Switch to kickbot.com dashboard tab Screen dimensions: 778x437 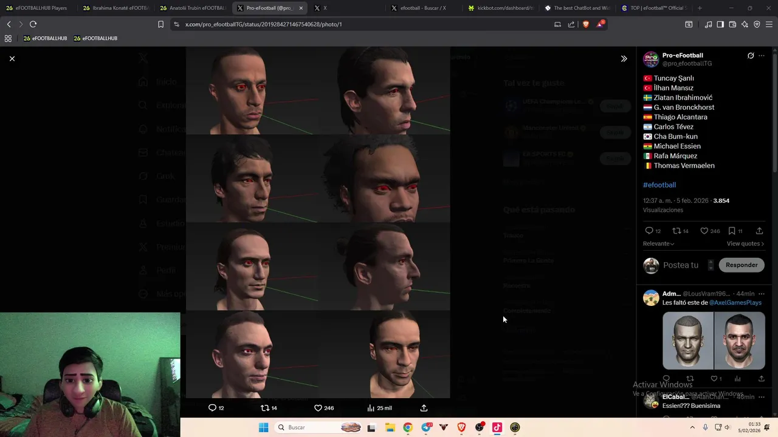(500, 8)
